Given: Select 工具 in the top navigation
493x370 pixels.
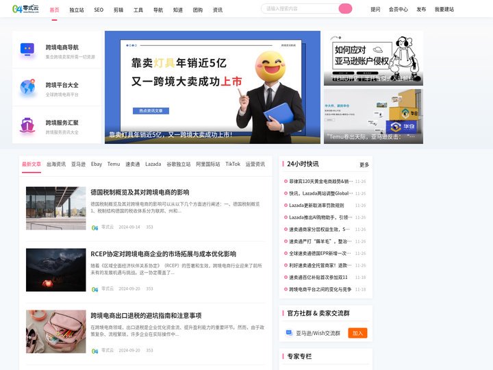Looking at the screenshot, I should pos(138,10).
